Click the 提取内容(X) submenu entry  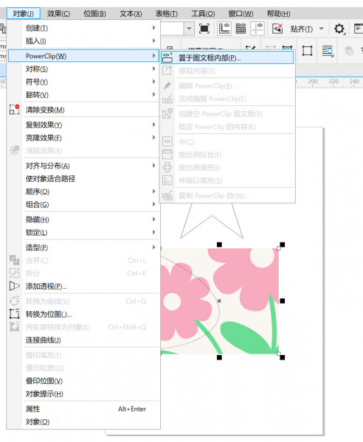point(227,71)
